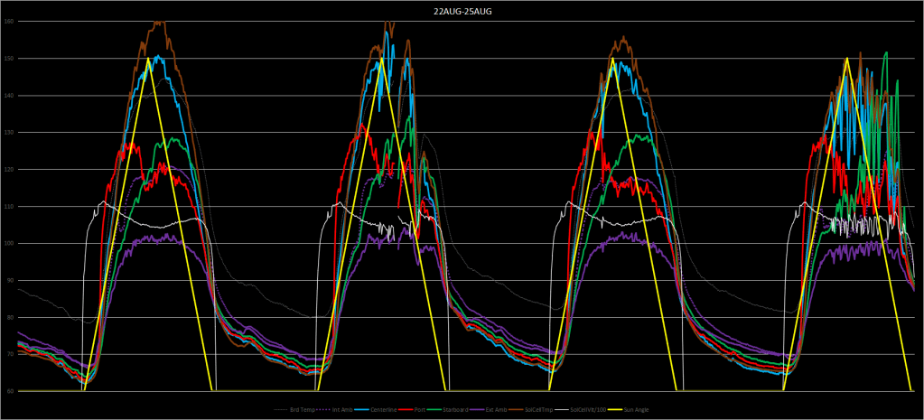Click the chart title 22AUG-25AUG

pyautogui.click(x=462, y=10)
